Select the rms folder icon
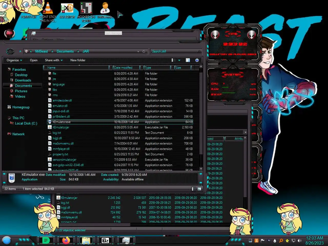 point(50,95)
